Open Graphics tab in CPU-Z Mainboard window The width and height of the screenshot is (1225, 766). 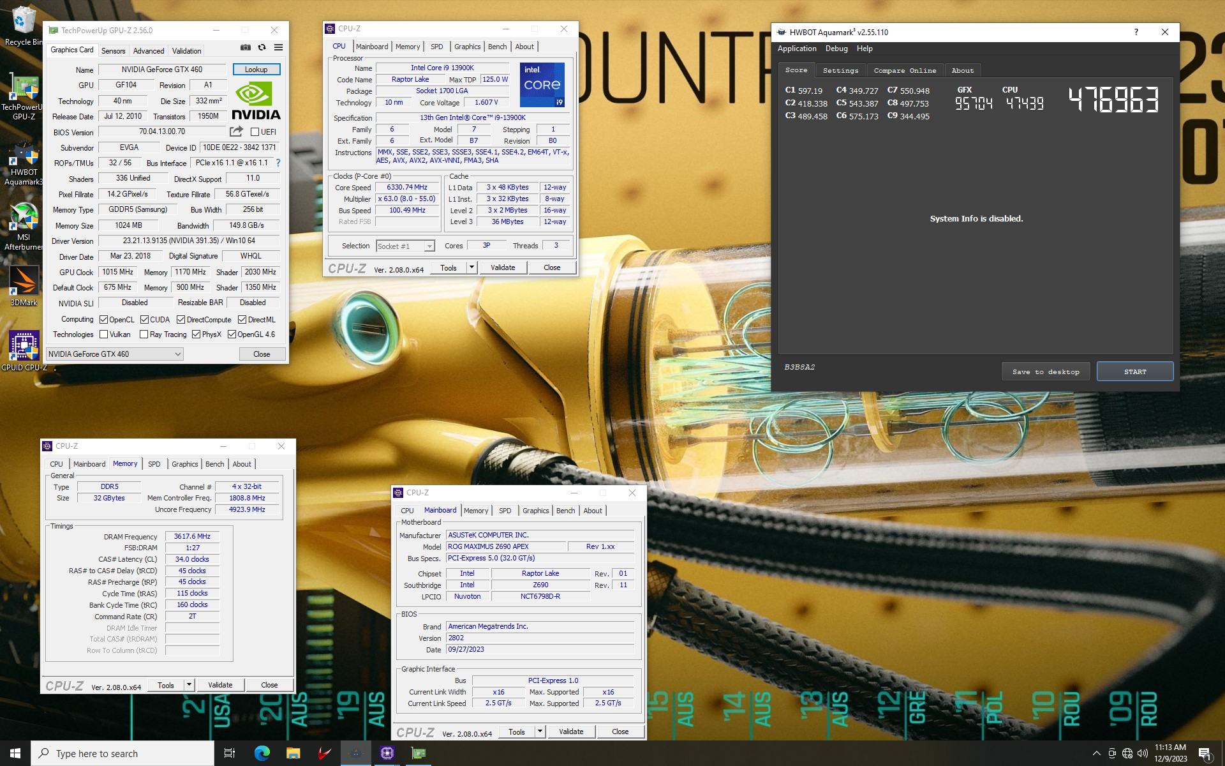(x=535, y=511)
